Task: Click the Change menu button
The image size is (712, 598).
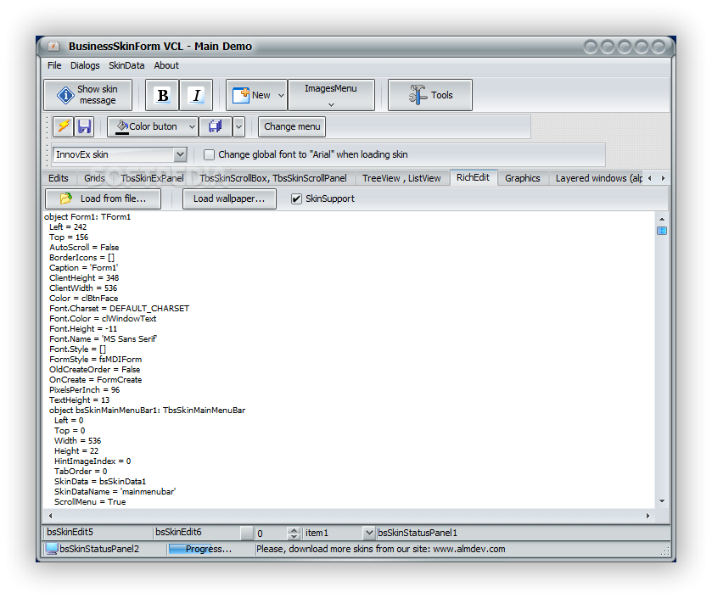Action: (x=292, y=126)
